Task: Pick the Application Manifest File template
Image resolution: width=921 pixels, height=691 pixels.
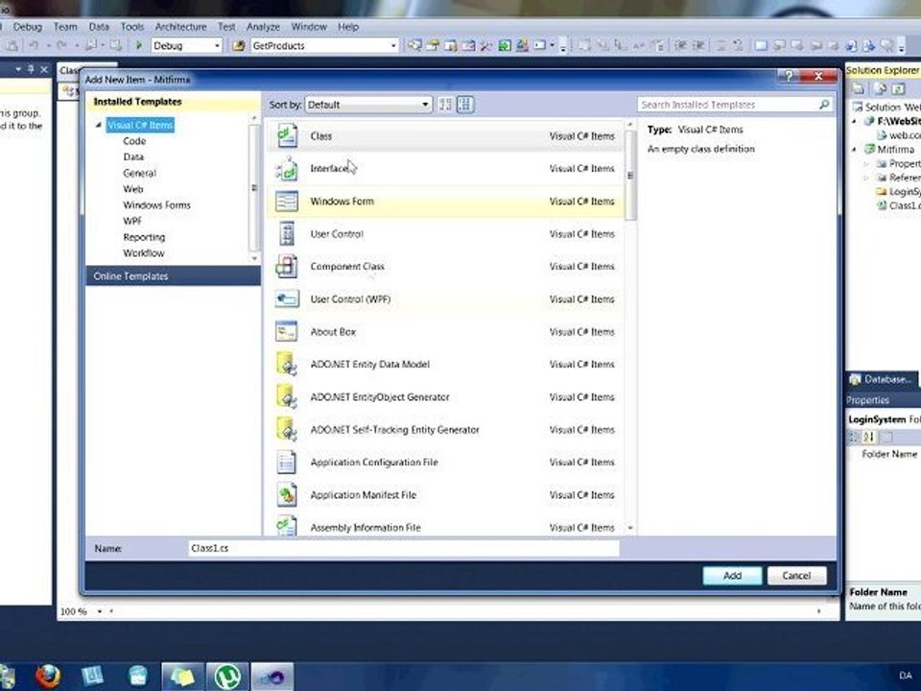Action: pyautogui.click(x=445, y=495)
